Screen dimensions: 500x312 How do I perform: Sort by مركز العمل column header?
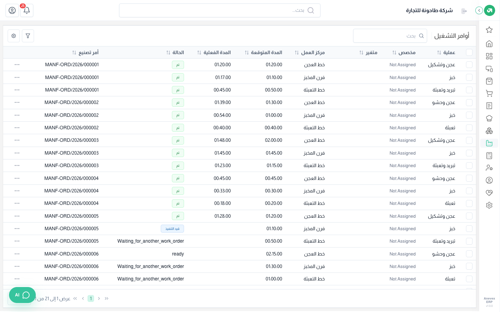pyautogui.click(x=309, y=53)
